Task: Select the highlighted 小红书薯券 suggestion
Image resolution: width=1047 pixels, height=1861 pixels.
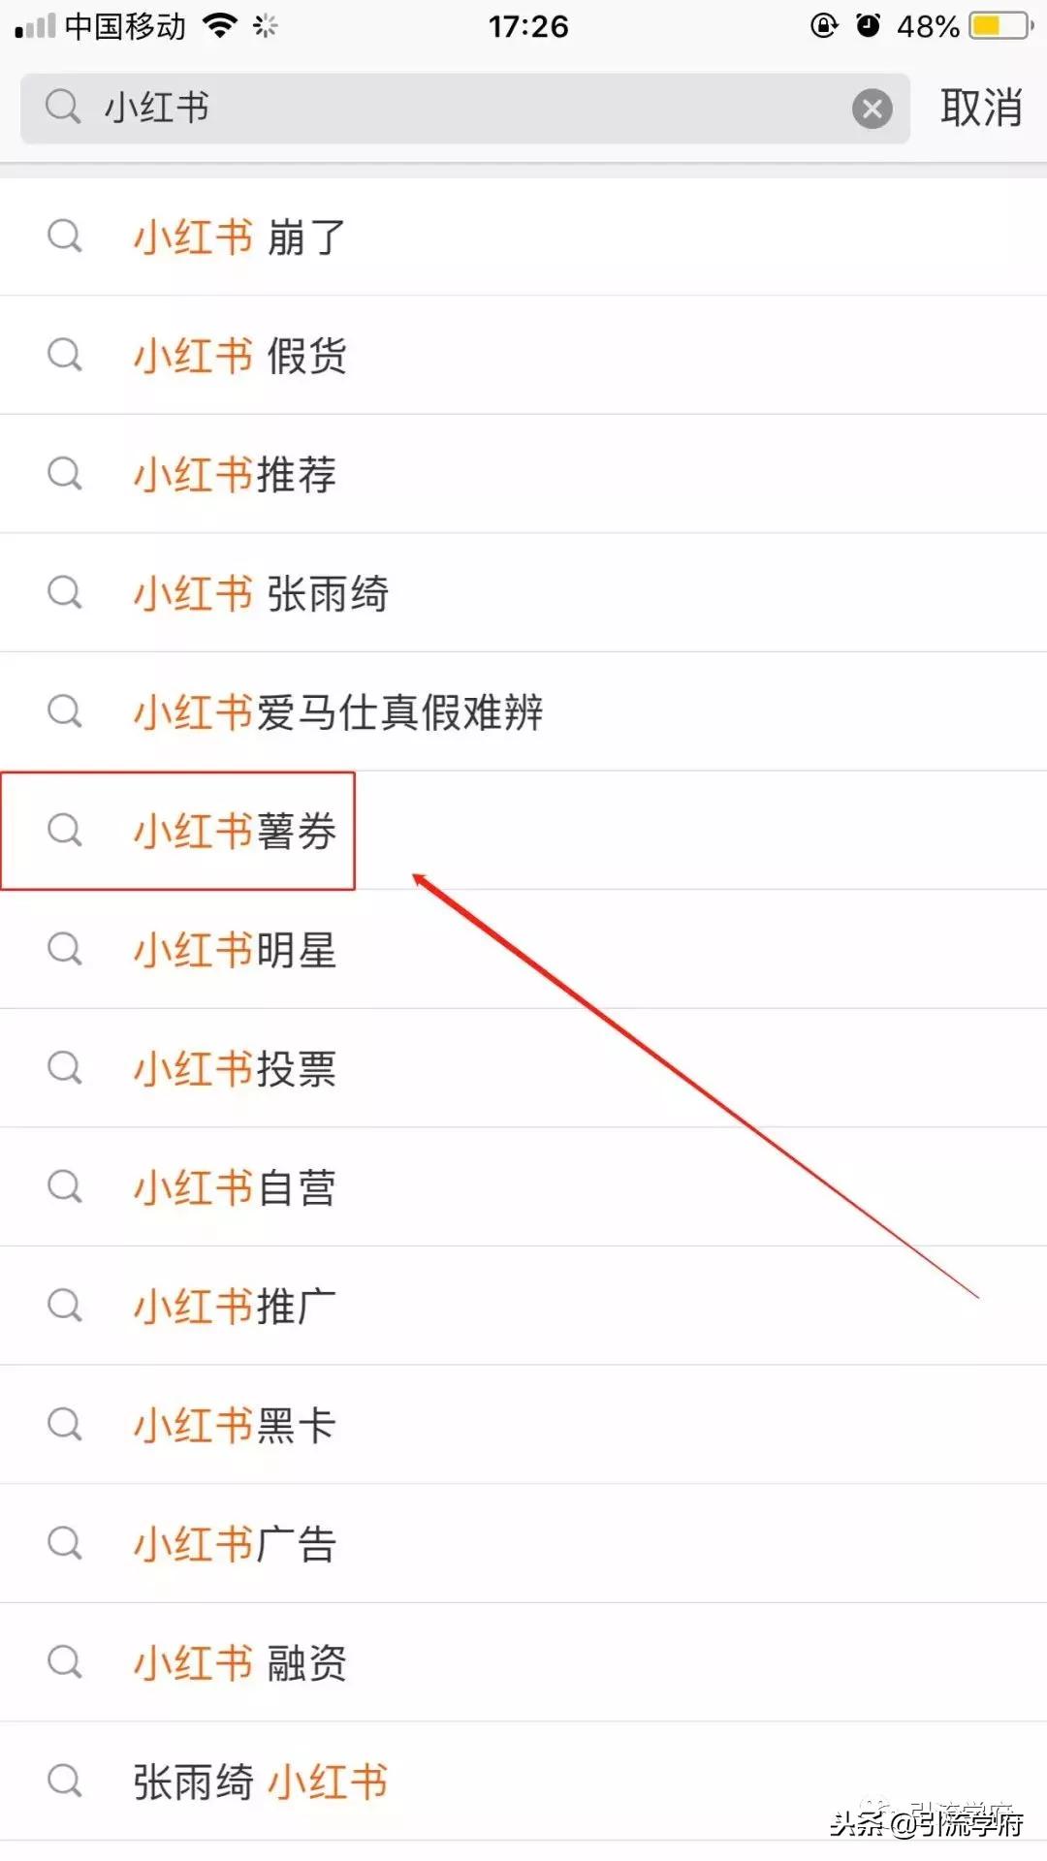Action: (x=233, y=831)
